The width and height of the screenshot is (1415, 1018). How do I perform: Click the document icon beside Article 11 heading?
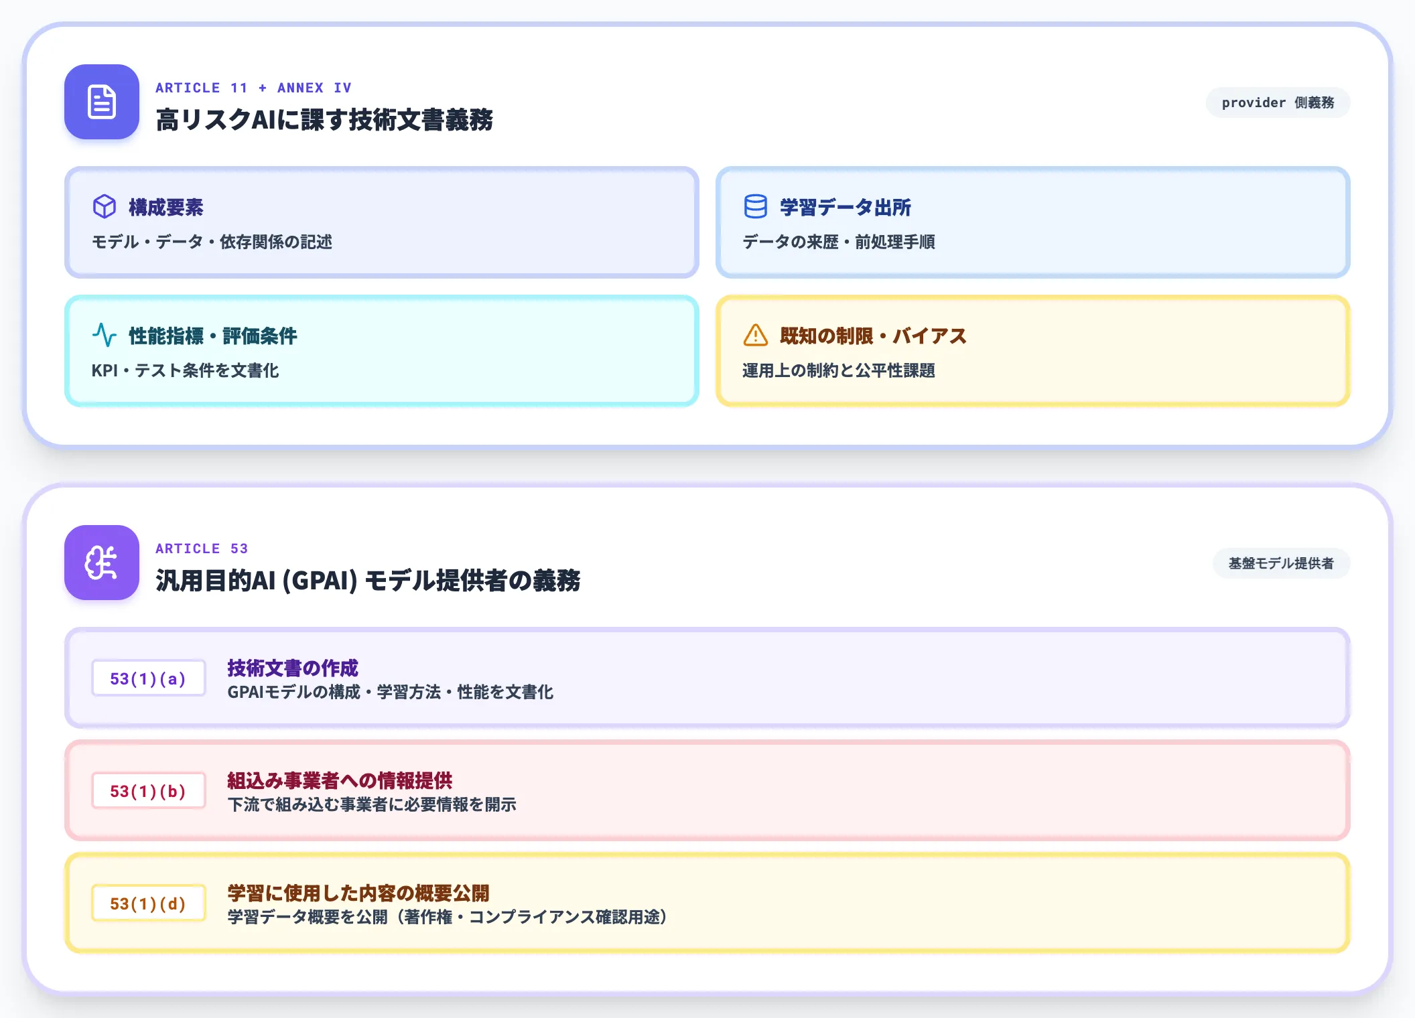click(x=102, y=102)
